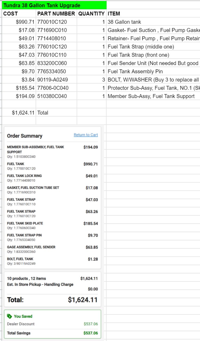
Task: Click the $990.71 cost cell
Action: tap(19, 22)
